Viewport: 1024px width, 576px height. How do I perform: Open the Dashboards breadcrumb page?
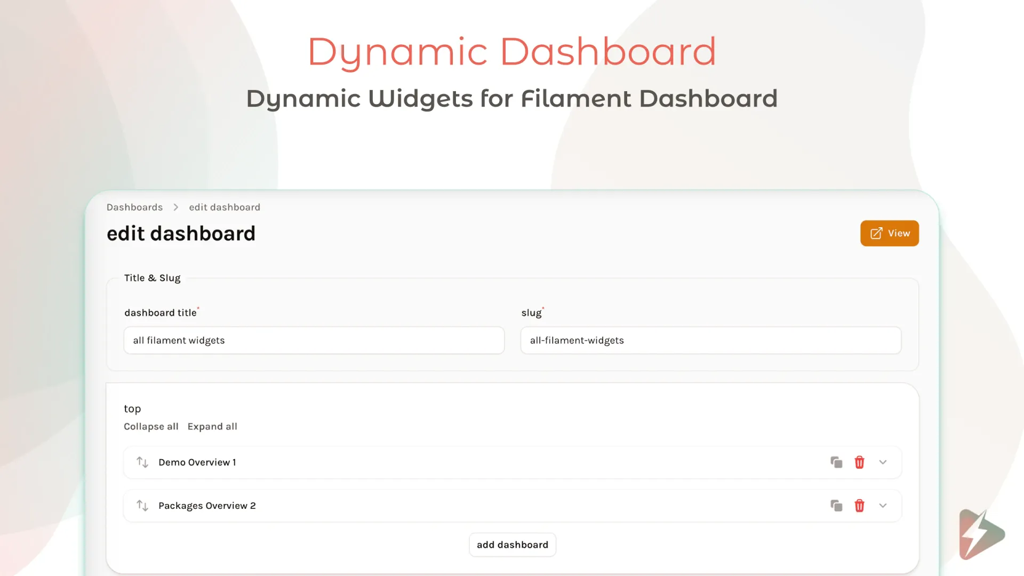tap(134, 207)
